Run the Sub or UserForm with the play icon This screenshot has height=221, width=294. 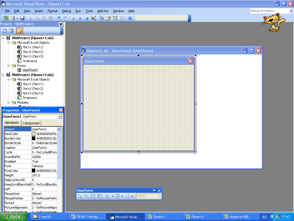(x=73, y=18)
